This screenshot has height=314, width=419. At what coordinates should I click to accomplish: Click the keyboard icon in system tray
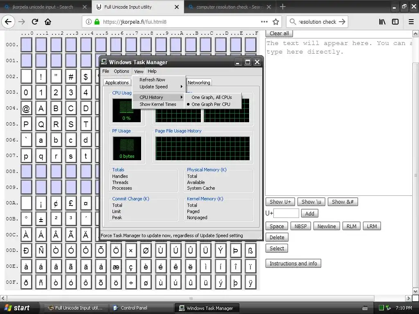tap(365, 308)
